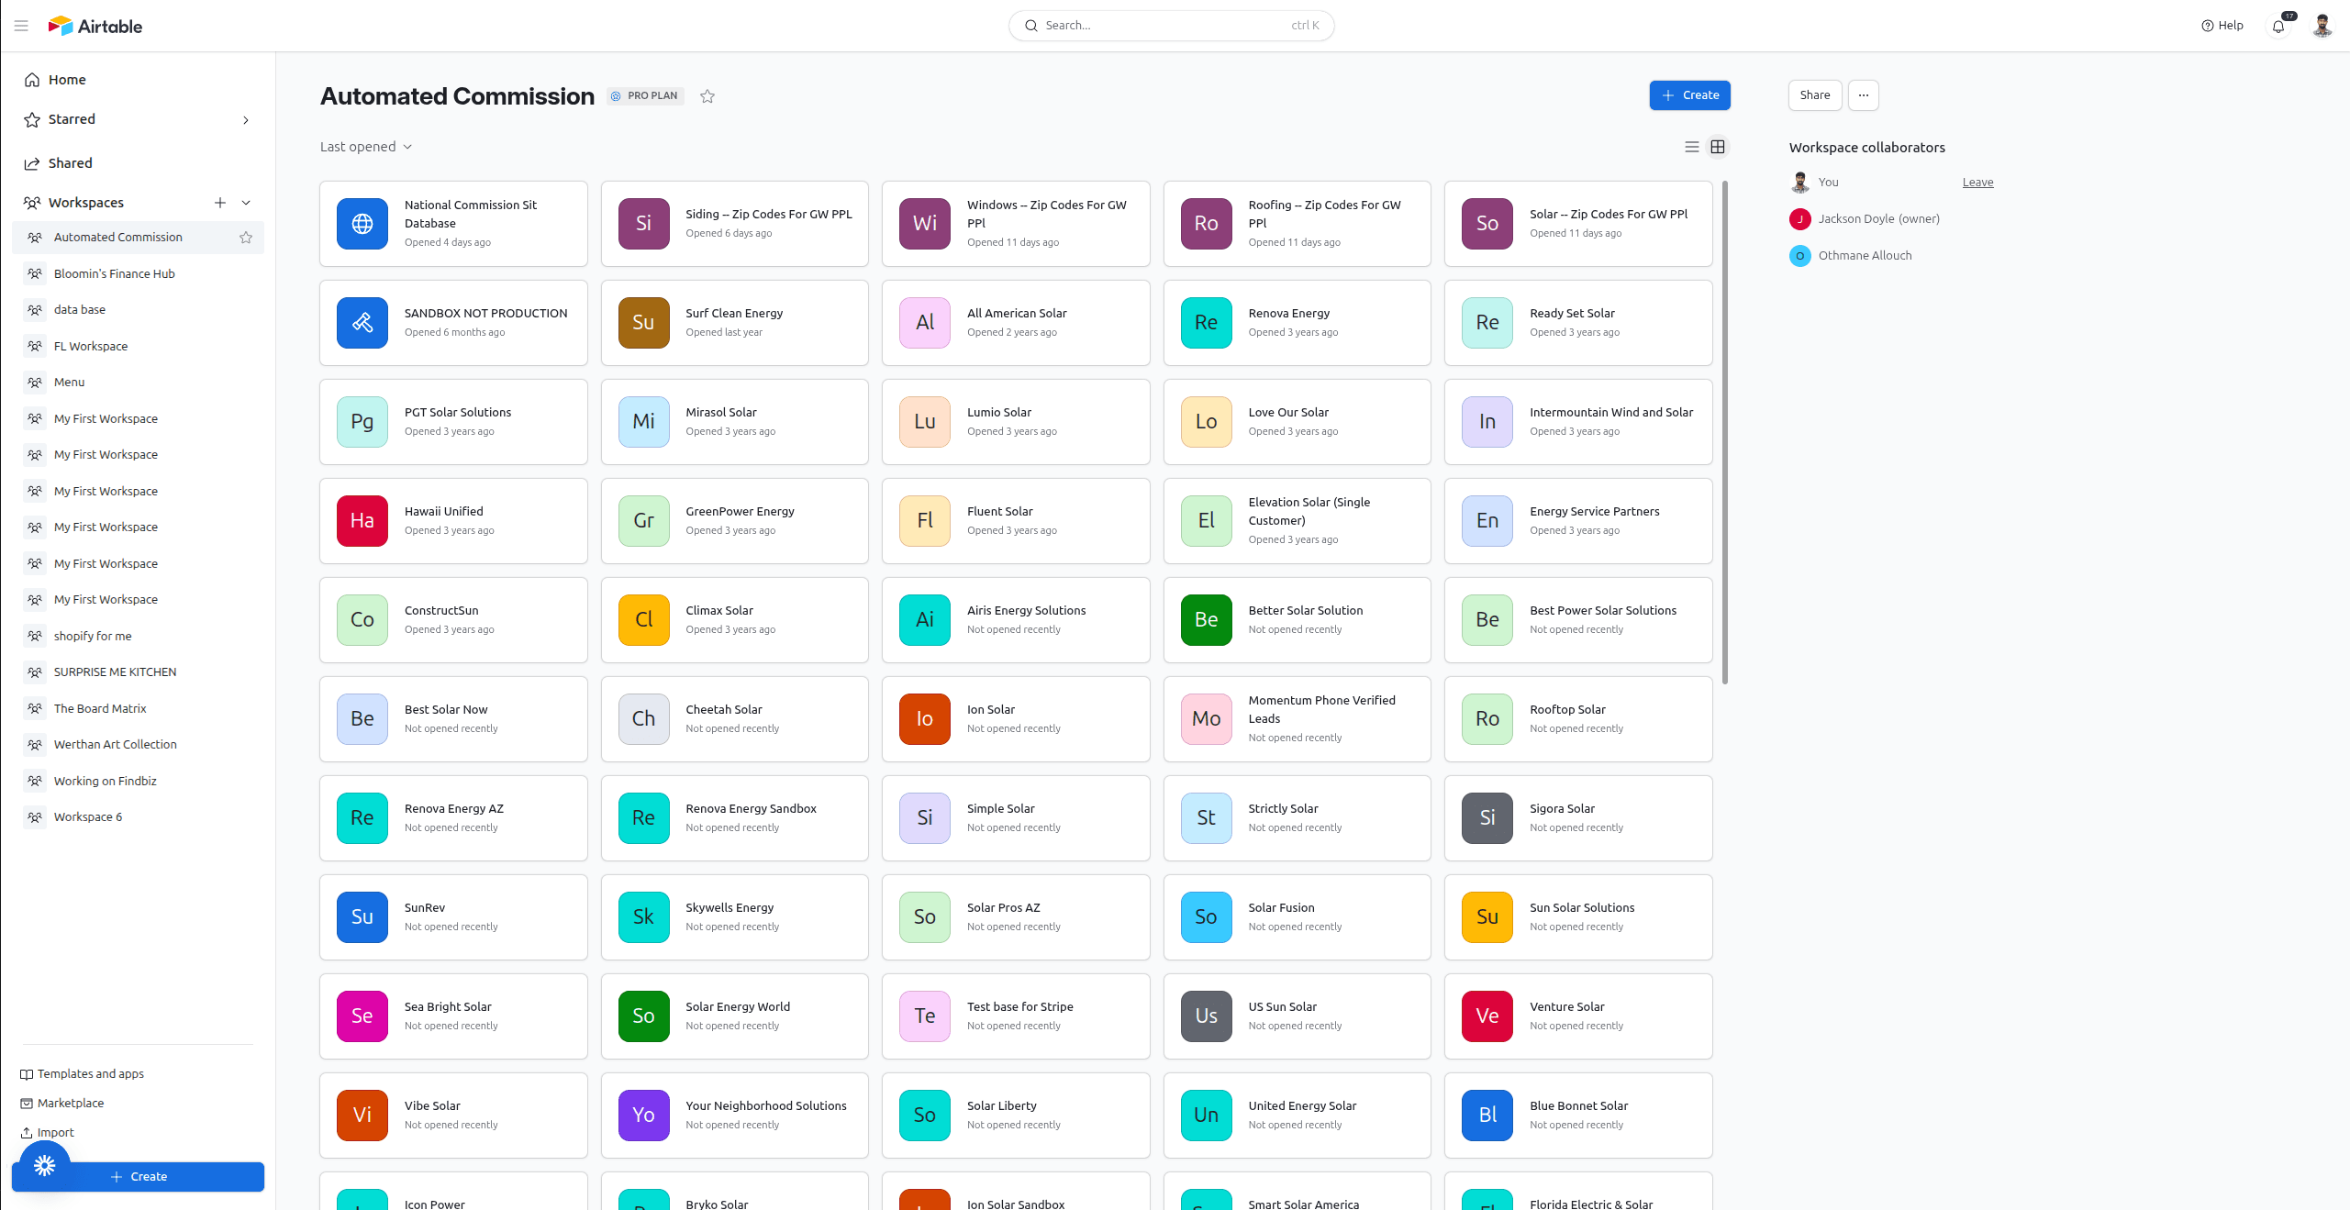Open the Energy Service Partners card
Screen dimensions: 2350x1210
pos(1578,521)
